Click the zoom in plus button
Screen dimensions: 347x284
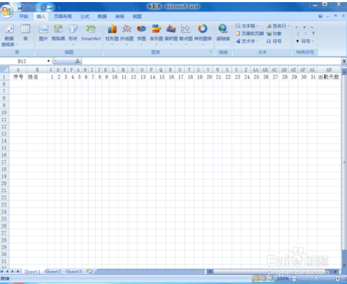(x=338, y=278)
